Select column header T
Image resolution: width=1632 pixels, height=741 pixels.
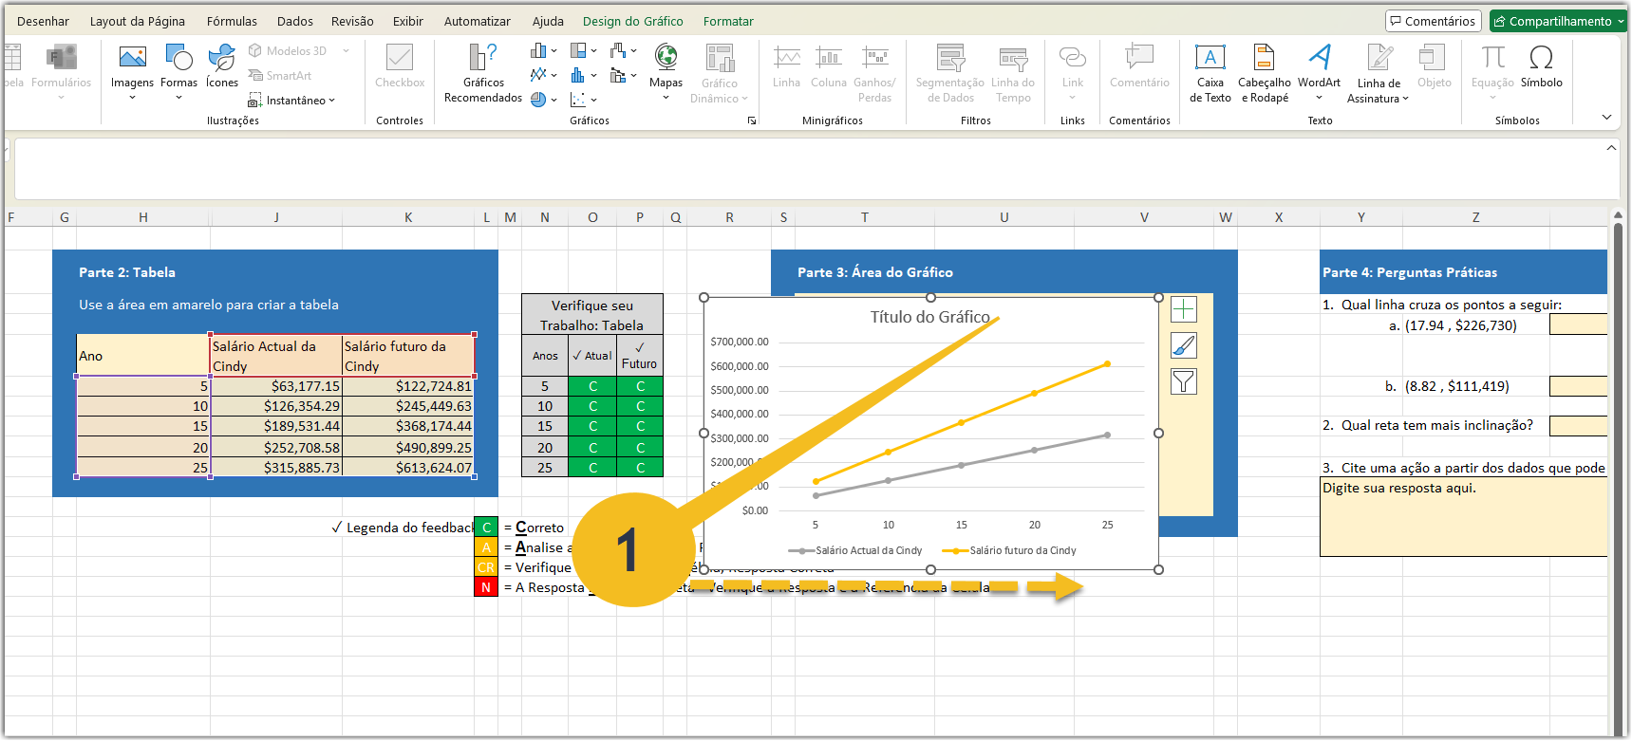tap(865, 217)
